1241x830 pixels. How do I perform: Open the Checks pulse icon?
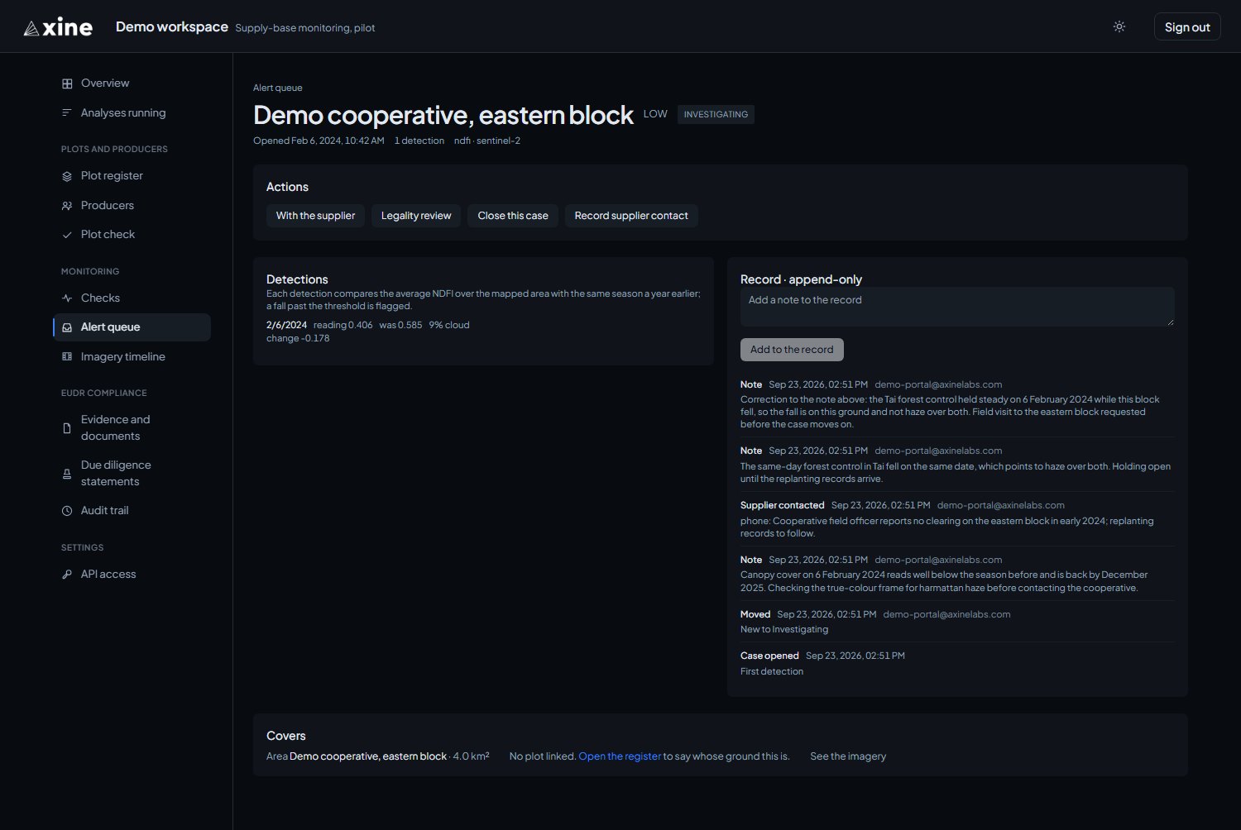click(67, 298)
